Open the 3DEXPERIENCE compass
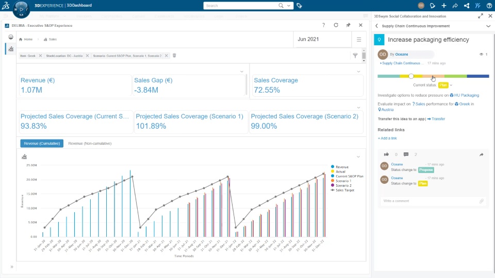495x278 pixels. (21, 9)
